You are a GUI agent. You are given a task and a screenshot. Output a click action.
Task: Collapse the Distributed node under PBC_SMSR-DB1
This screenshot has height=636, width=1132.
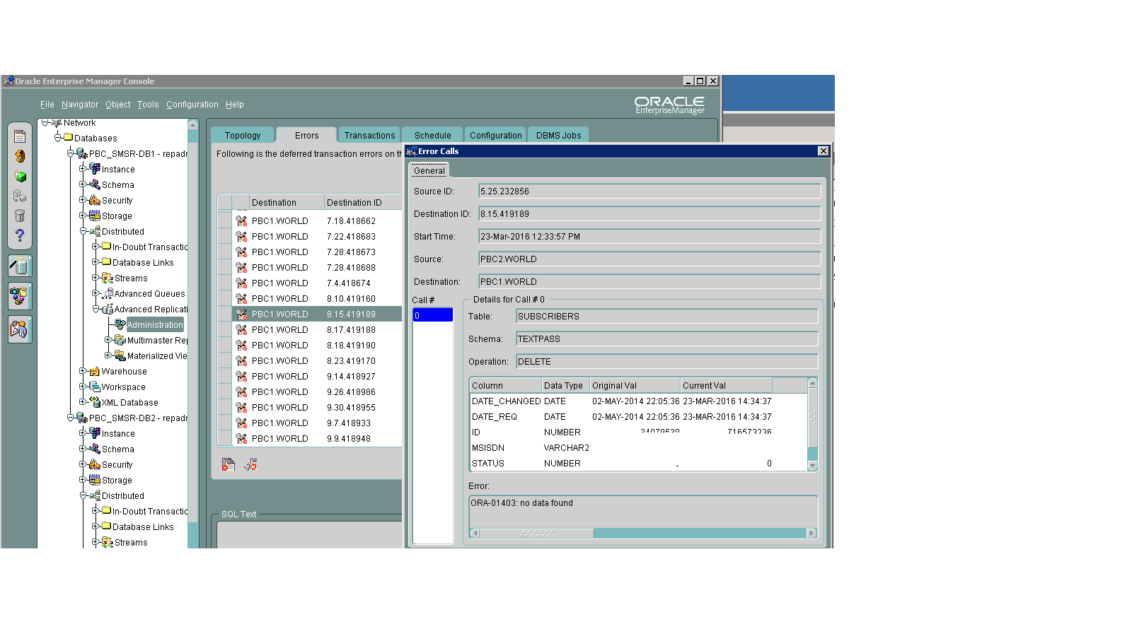pyautogui.click(x=83, y=231)
